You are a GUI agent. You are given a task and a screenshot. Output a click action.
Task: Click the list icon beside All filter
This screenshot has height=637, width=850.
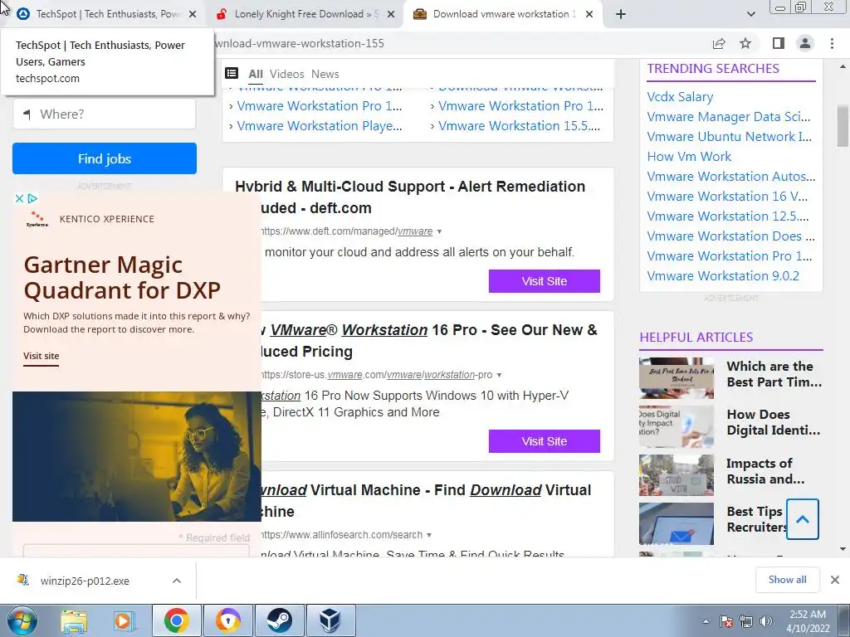(232, 73)
